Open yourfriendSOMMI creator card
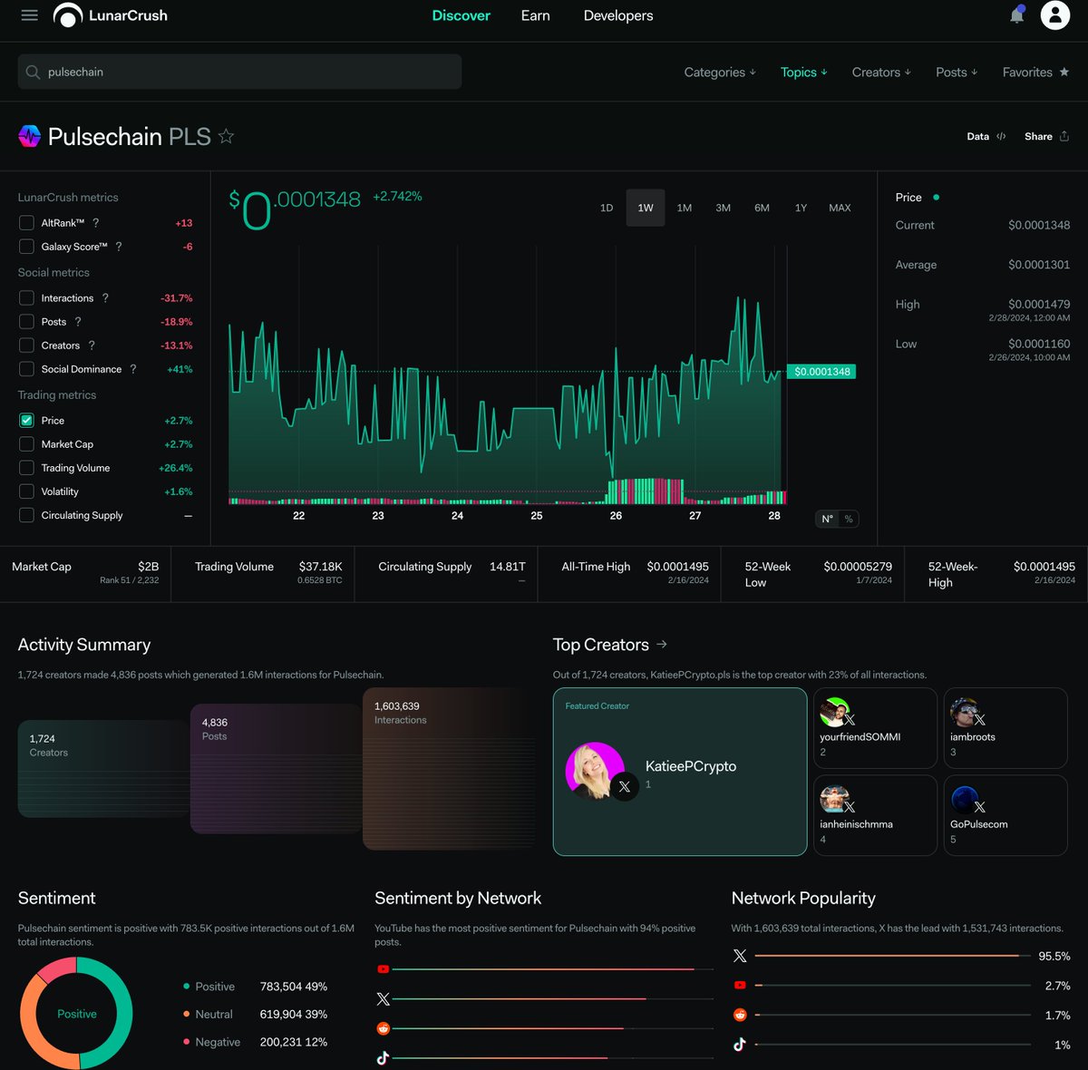 tap(875, 728)
